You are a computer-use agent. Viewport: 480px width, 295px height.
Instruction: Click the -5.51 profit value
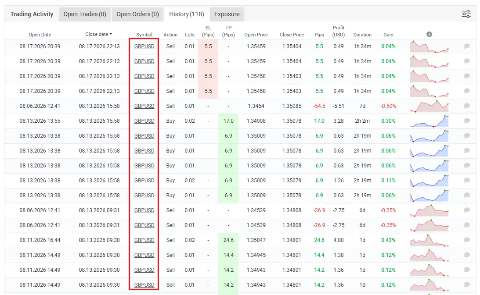coord(339,106)
